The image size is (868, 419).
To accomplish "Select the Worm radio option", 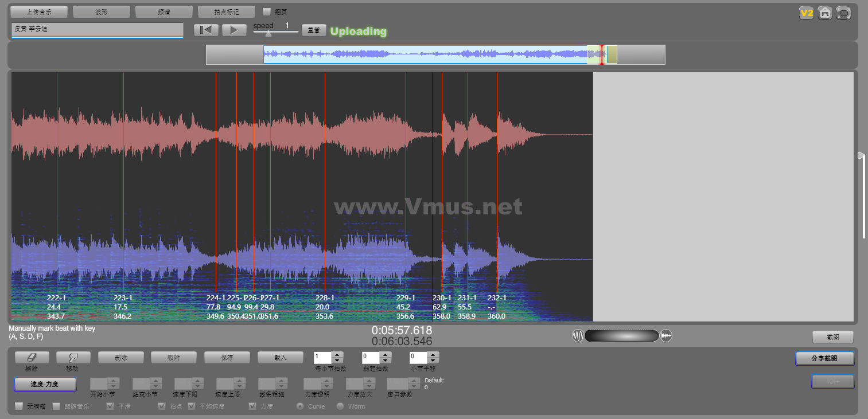I will pyautogui.click(x=340, y=406).
